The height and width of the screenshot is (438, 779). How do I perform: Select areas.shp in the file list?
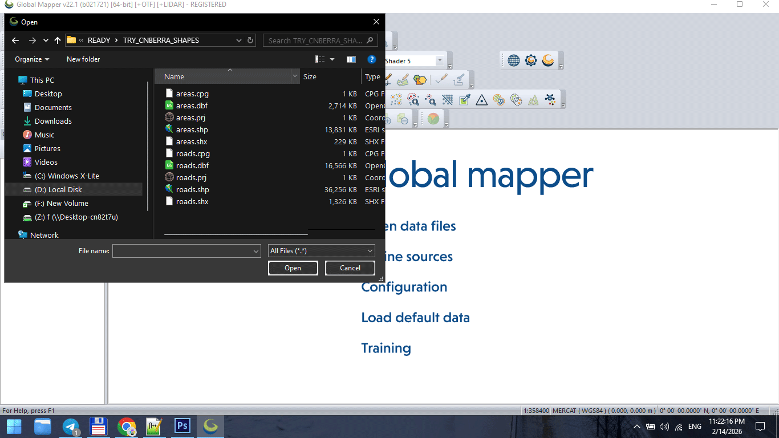pos(191,129)
